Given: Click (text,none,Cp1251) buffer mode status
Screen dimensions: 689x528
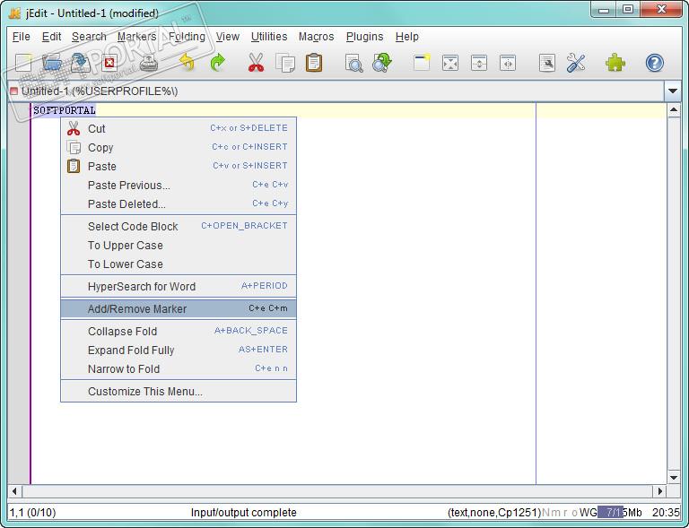Looking at the screenshot, I should pos(494,512).
